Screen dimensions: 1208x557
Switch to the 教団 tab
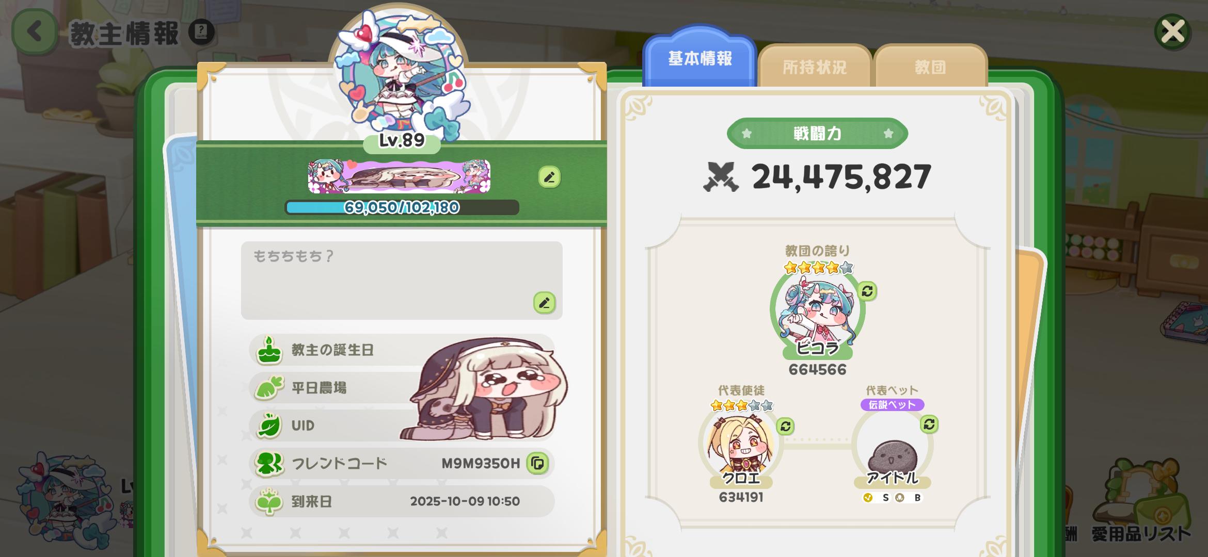click(930, 67)
